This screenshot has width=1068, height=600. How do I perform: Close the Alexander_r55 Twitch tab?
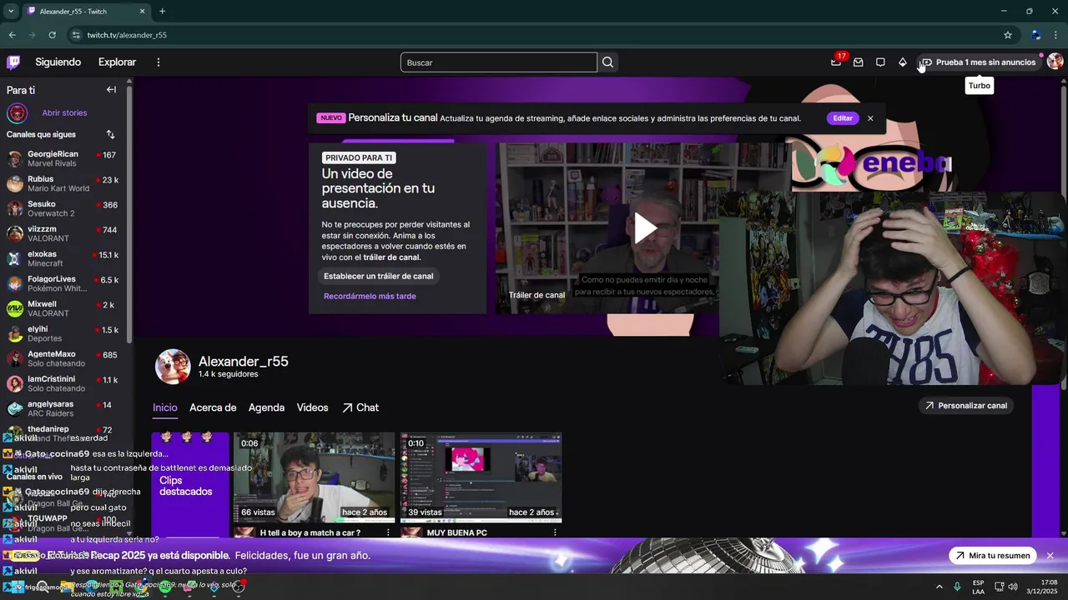pos(142,11)
